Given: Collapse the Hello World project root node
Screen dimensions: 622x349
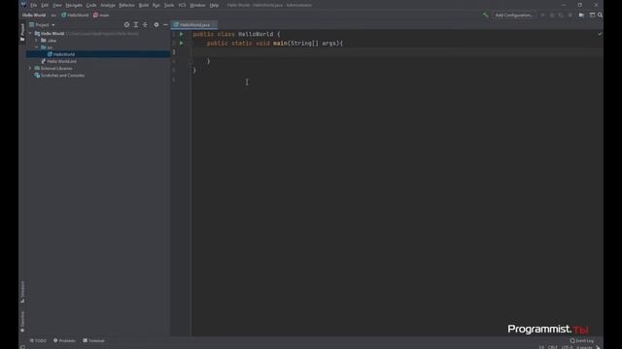Looking at the screenshot, I should (x=30, y=34).
